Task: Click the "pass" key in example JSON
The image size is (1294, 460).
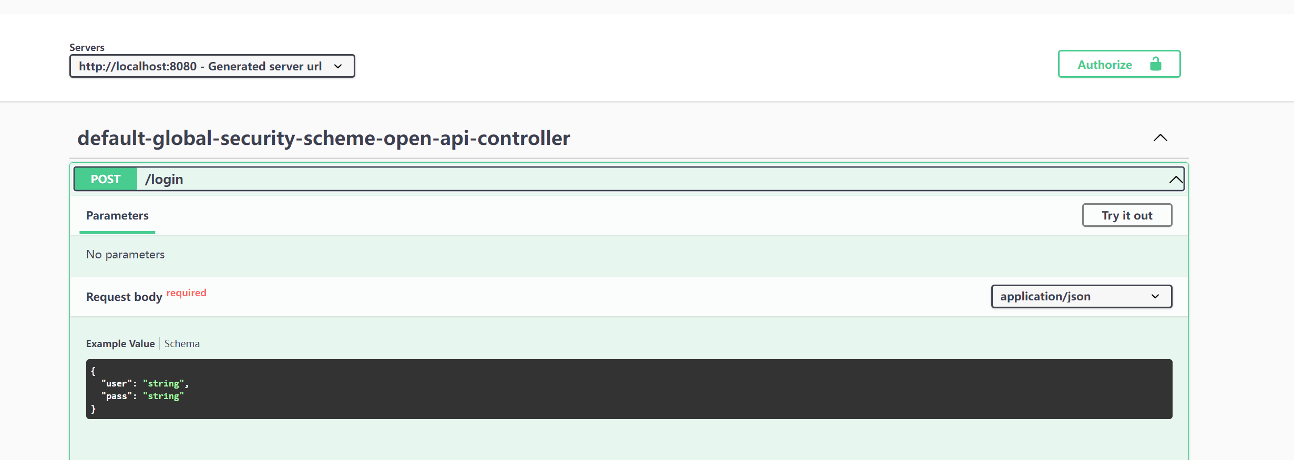Action: 117,396
